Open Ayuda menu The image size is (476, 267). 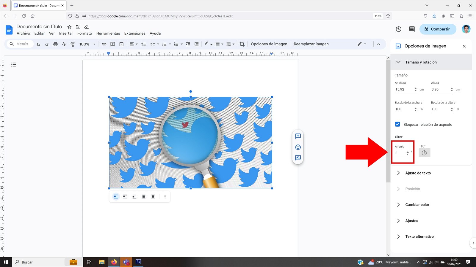[x=155, y=34]
